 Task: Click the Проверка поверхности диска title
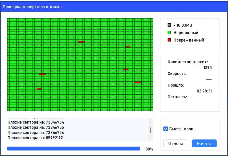tap(32, 7)
